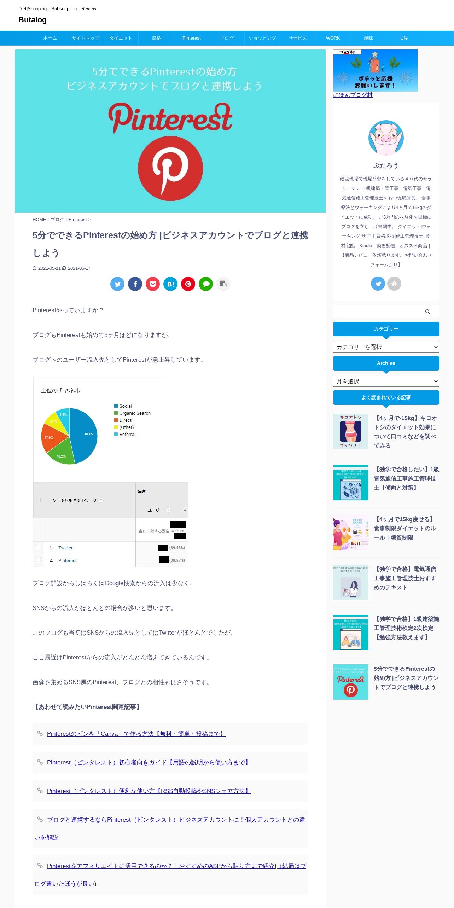The width and height of the screenshot is (454, 908).
Task: Click the blue Social legend swatch
Action: pyautogui.click(x=116, y=406)
